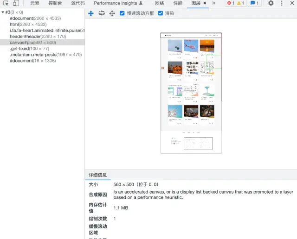
Task: Open the issues message badge
Action: click(254, 3)
